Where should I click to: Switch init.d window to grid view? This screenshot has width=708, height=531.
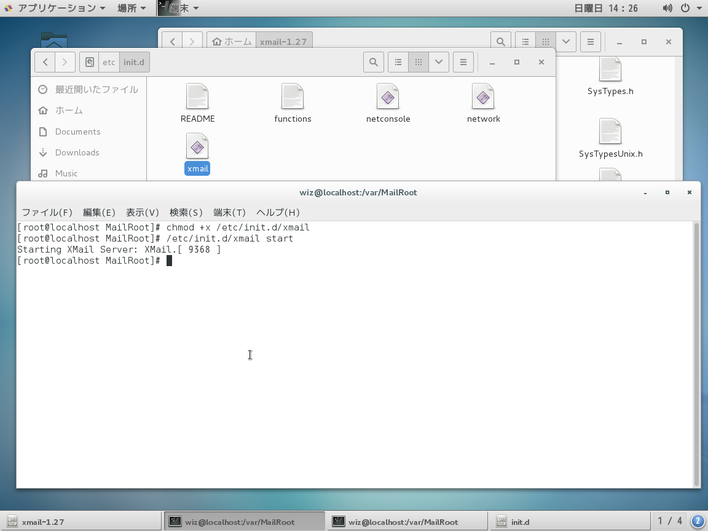coord(419,62)
